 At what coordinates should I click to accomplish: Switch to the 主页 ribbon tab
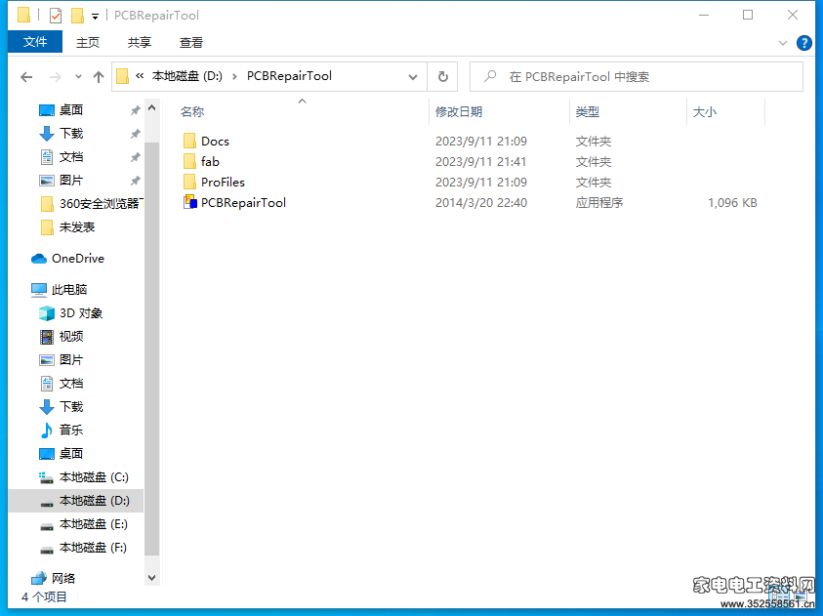click(88, 43)
